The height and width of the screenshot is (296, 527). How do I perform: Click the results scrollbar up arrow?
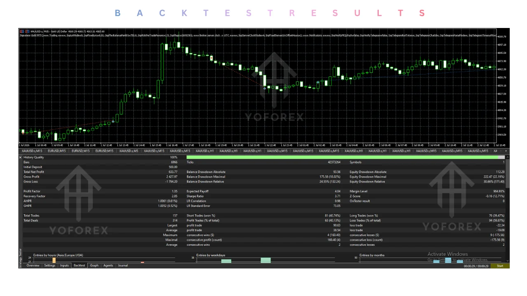point(508,157)
